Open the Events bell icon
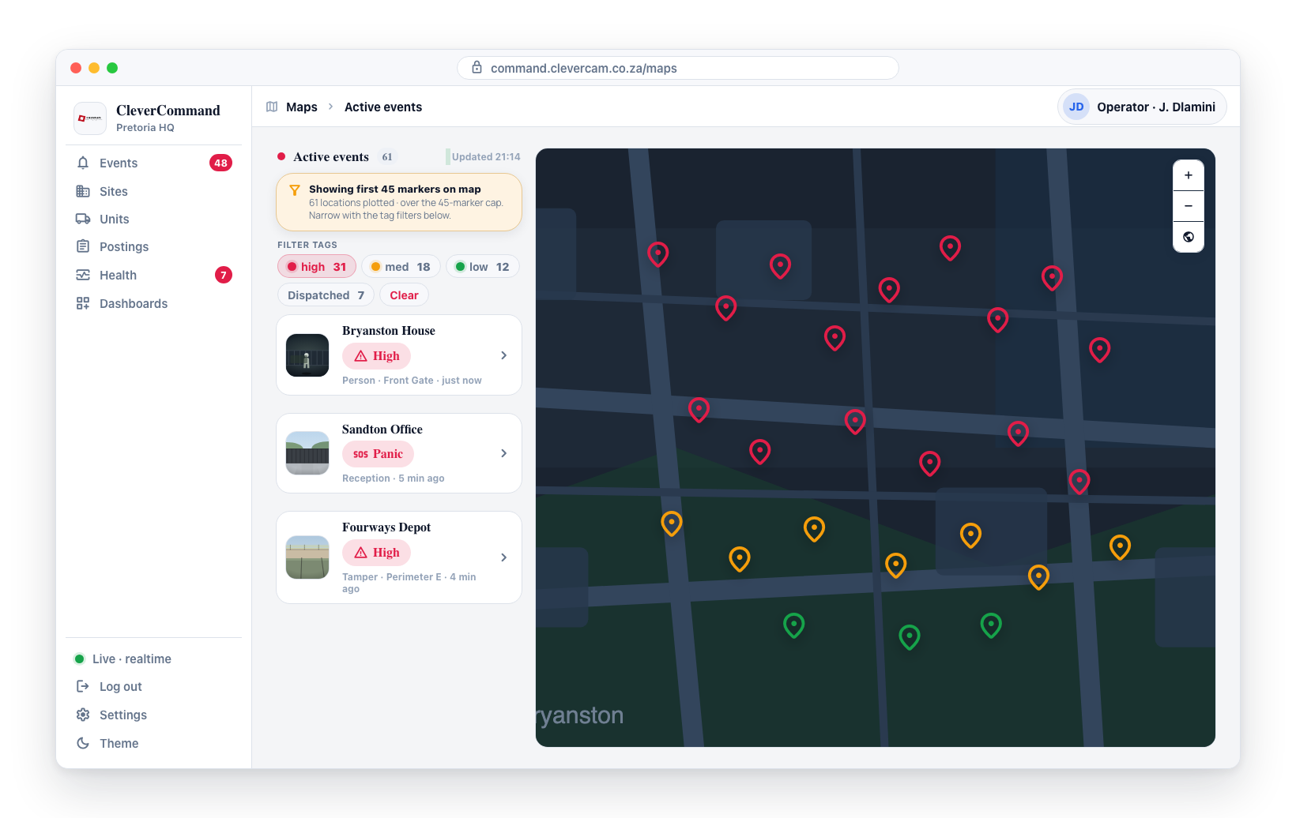Viewport: 1296px width, 818px height. [83, 163]
